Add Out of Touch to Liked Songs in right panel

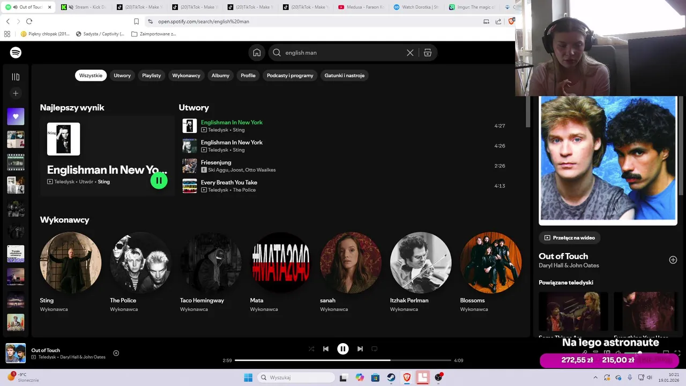pos(673,260)
